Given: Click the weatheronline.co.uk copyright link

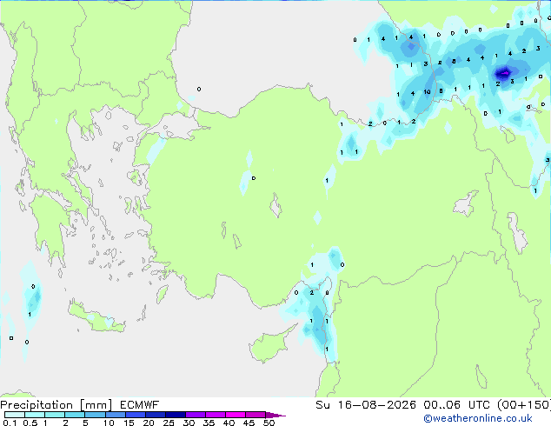Looking at the screenshot, I should pyautogui.click(x=478, y=418).
